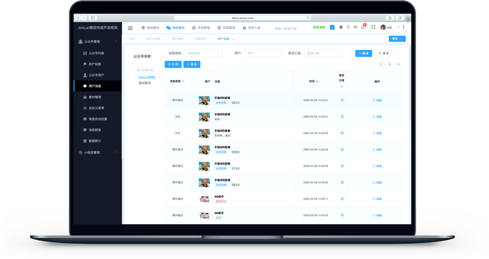Open the 更多 dropdown button
489x259 pixels.
pos(397,39)
